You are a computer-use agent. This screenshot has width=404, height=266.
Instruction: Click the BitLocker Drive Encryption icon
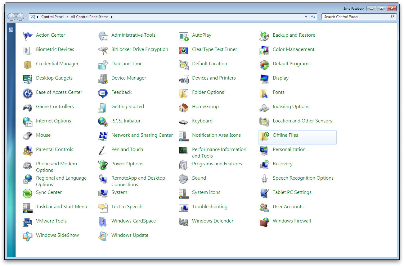(x=103, y=50)
